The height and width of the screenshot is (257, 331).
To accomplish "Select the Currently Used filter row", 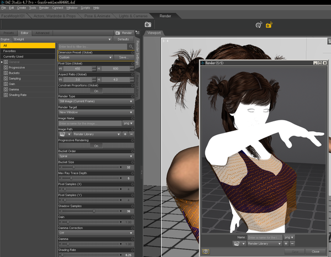I will tap(28, 57).
